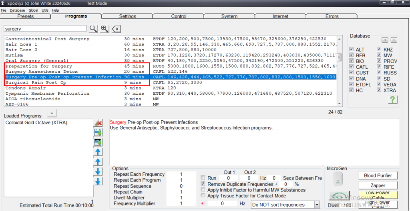Open the Do NOT sort frequencies dropdown
This screenshot has height=211, width=410.
click(317, 205)
